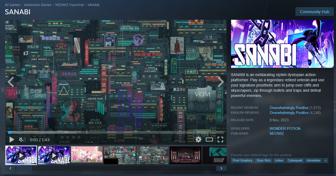Open the Community Hub

[x=314, y=12]
